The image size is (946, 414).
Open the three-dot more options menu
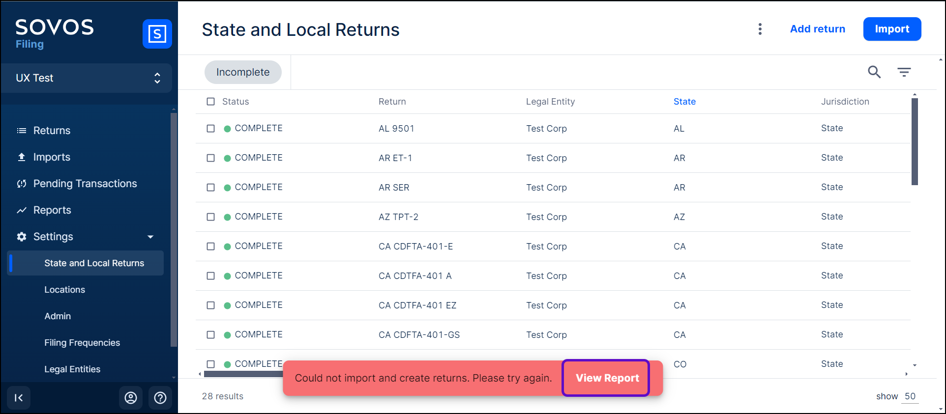click(760, 29)
